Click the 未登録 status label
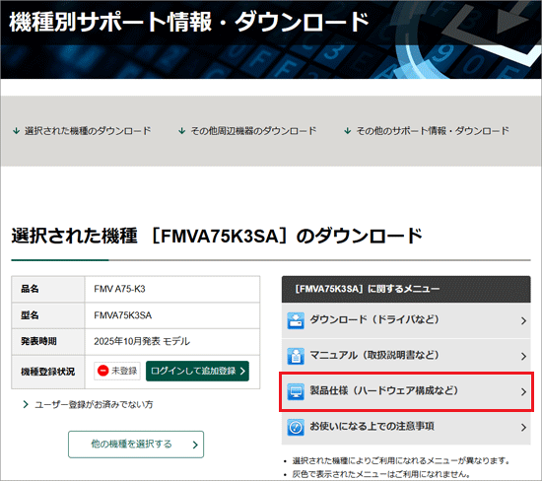 click(124, 371)
